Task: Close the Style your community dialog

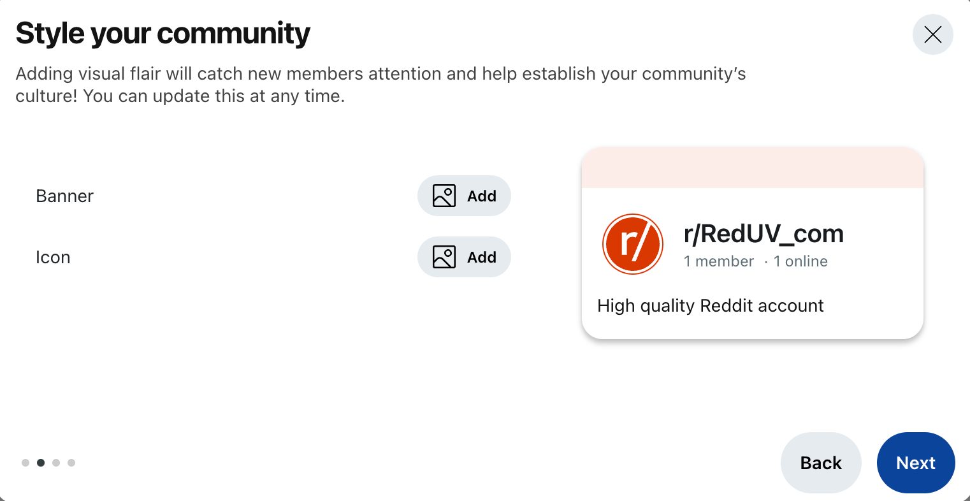Action: pos(932,34)
